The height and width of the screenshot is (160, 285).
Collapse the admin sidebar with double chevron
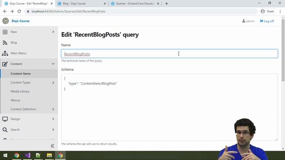pos(53,146)
